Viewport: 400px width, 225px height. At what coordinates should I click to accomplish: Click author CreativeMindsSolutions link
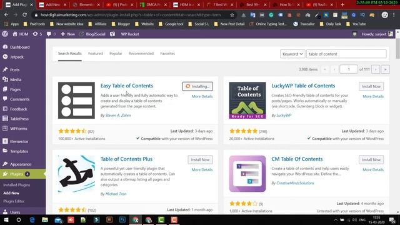click(x=295, y=183)
